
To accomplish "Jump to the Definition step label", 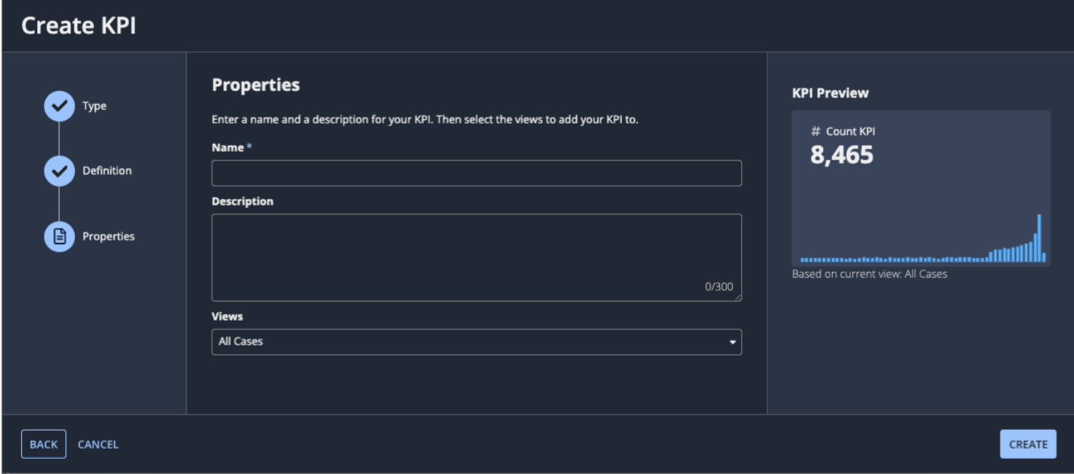I will coord(107,171).
